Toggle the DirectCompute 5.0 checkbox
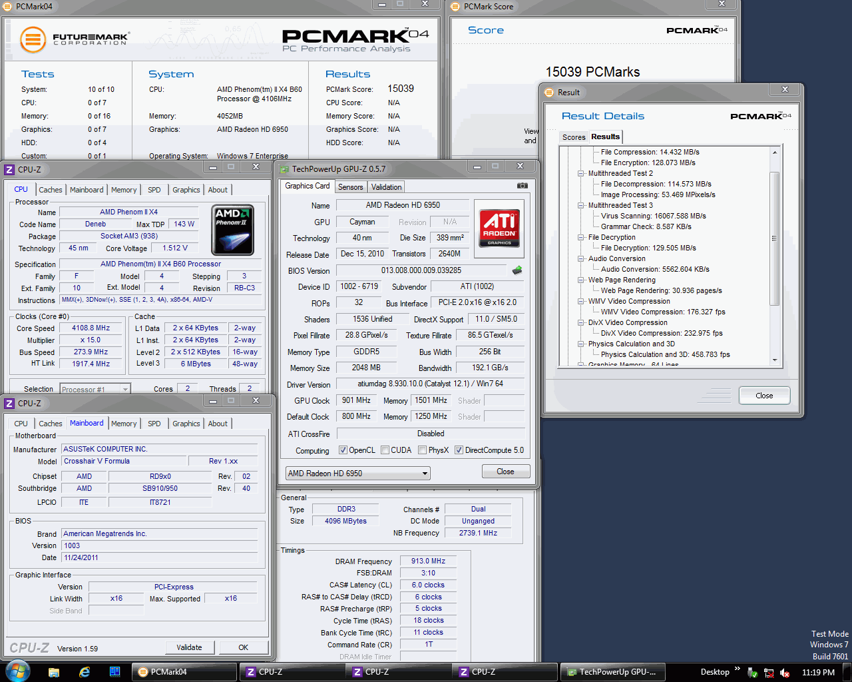The height and width of the screenshot is (682, 852). (459, 450)
